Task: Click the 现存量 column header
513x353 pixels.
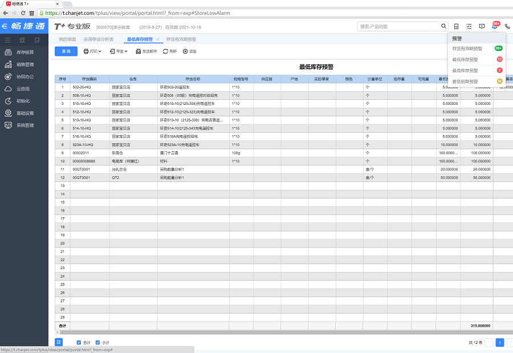Action: coord(399,79)
